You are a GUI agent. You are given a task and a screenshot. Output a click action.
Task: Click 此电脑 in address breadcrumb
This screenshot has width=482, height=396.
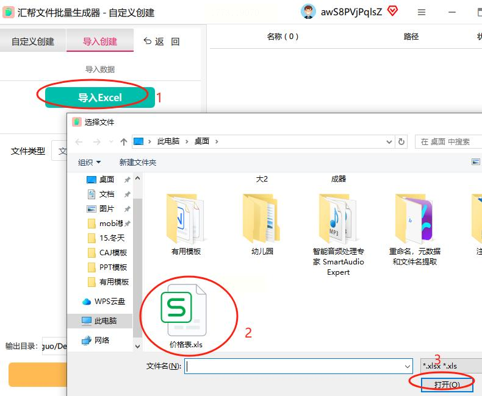[168, 141]
